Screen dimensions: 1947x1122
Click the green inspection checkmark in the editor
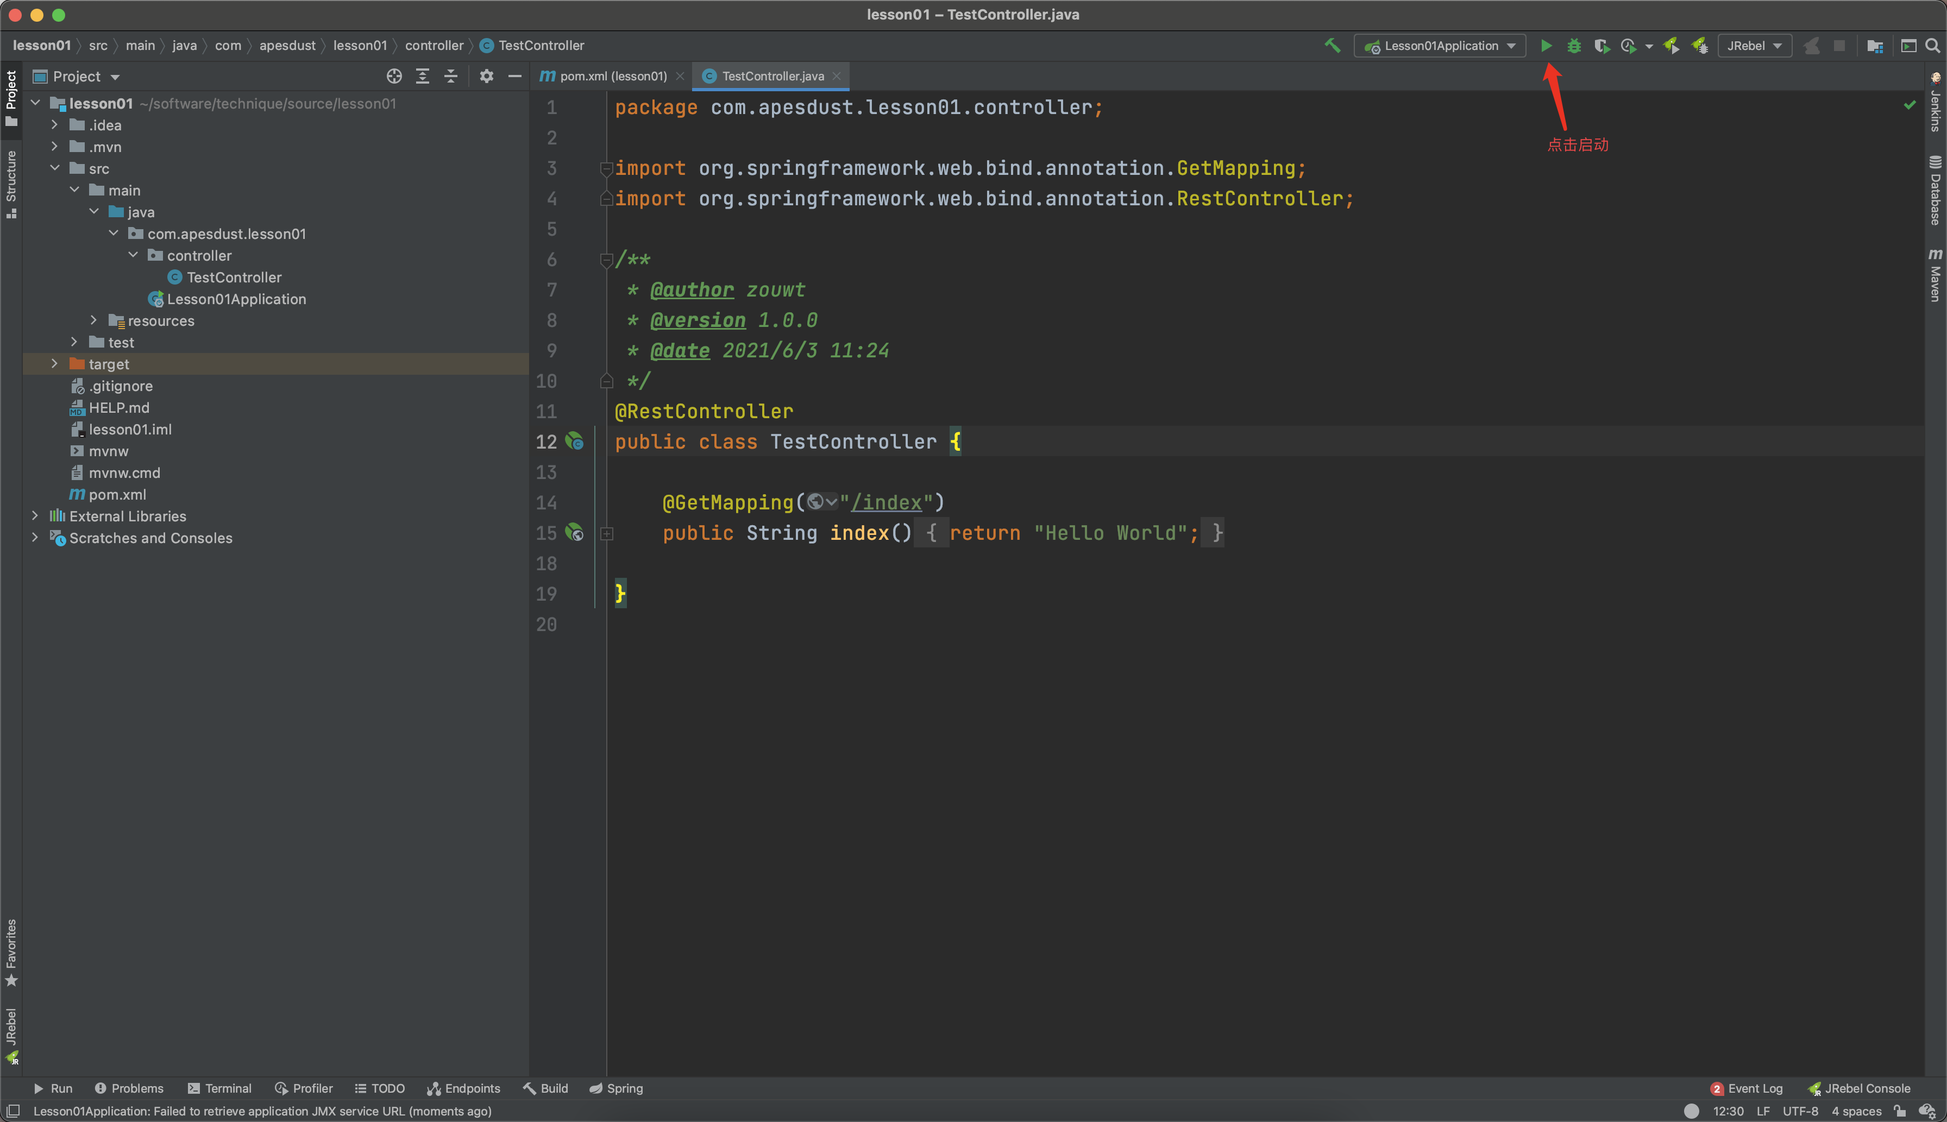coord(1910,105)
